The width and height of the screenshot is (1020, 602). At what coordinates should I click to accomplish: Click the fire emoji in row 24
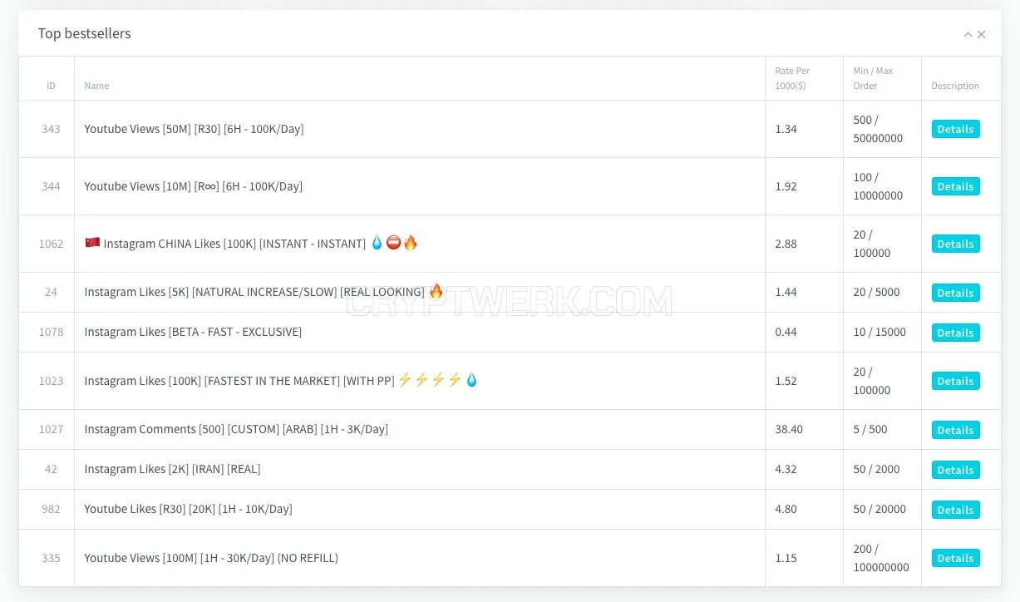(436, 291)
